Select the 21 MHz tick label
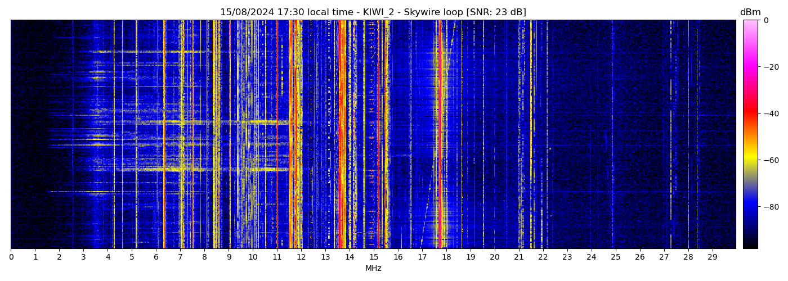Viewport: 788px width, 281px height. 519,257
